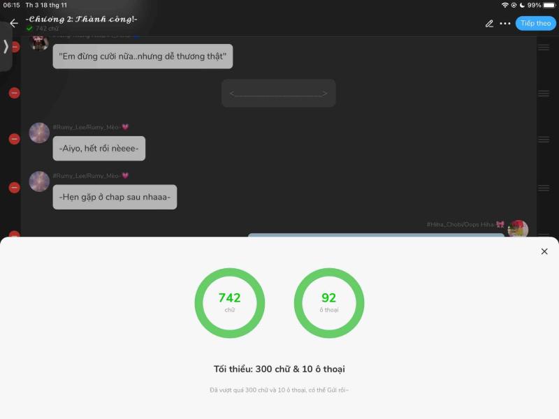
Task: Open the pencil edit icon
Action: click(489, 24)
